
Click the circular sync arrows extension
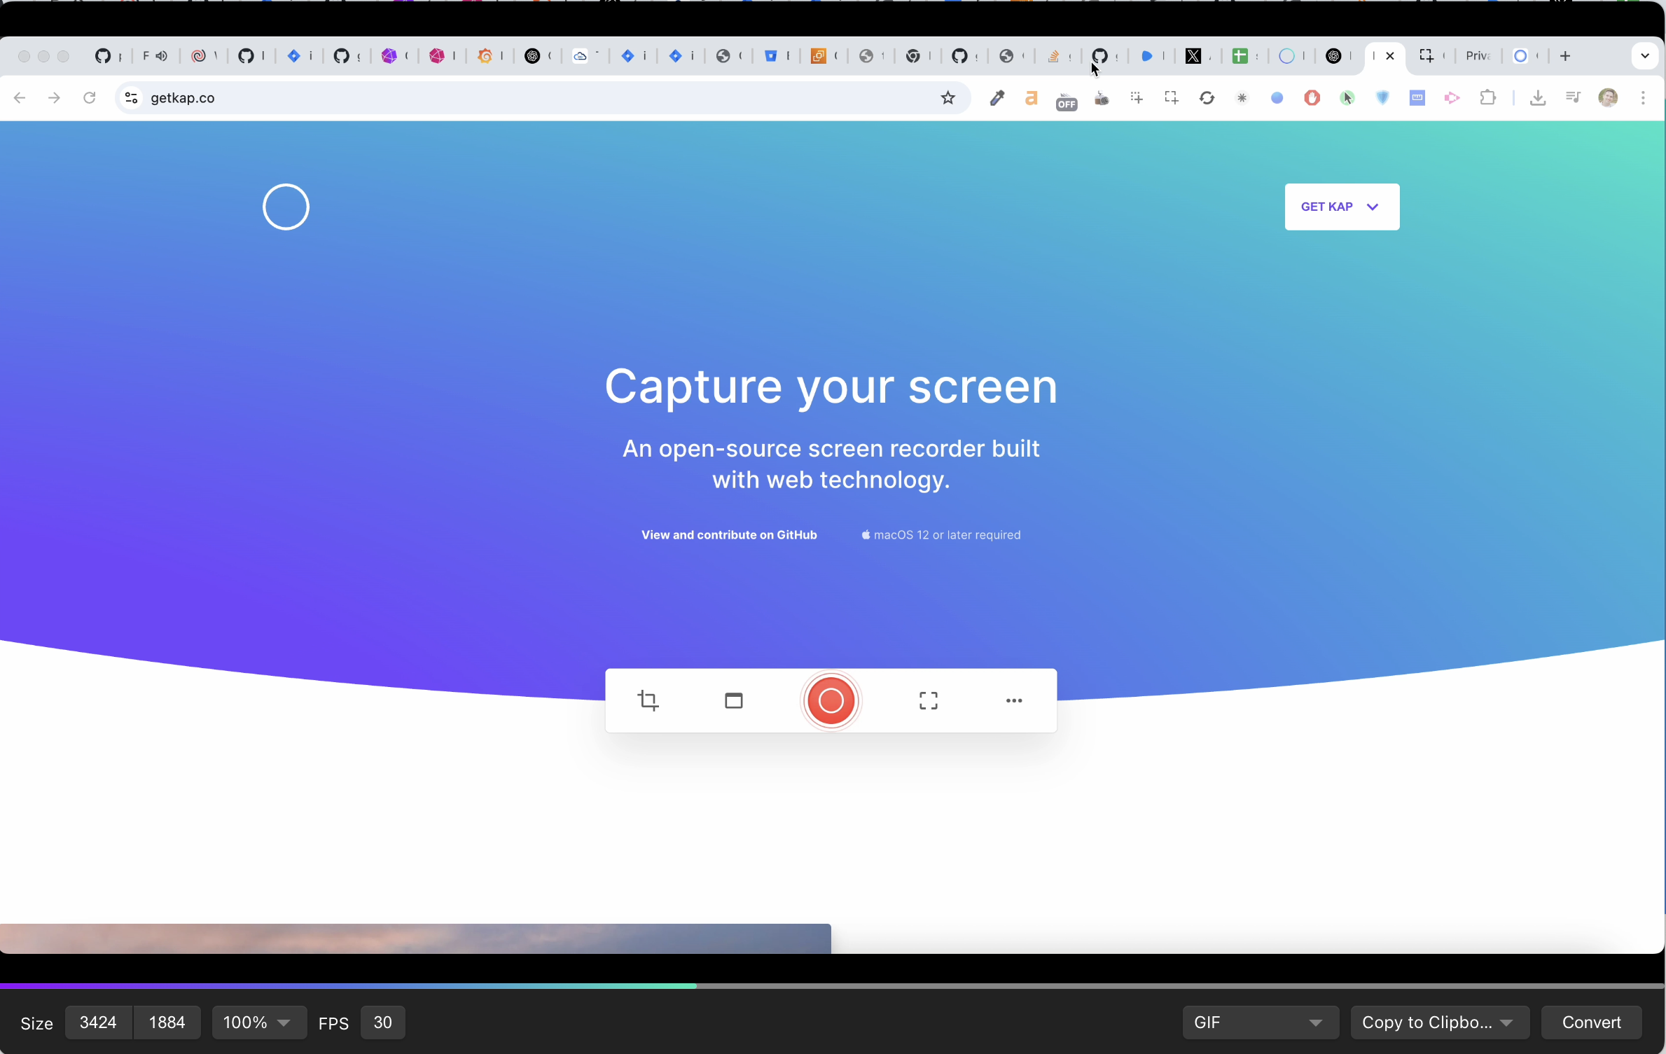pyautogui.click(x=1207, y=98)
